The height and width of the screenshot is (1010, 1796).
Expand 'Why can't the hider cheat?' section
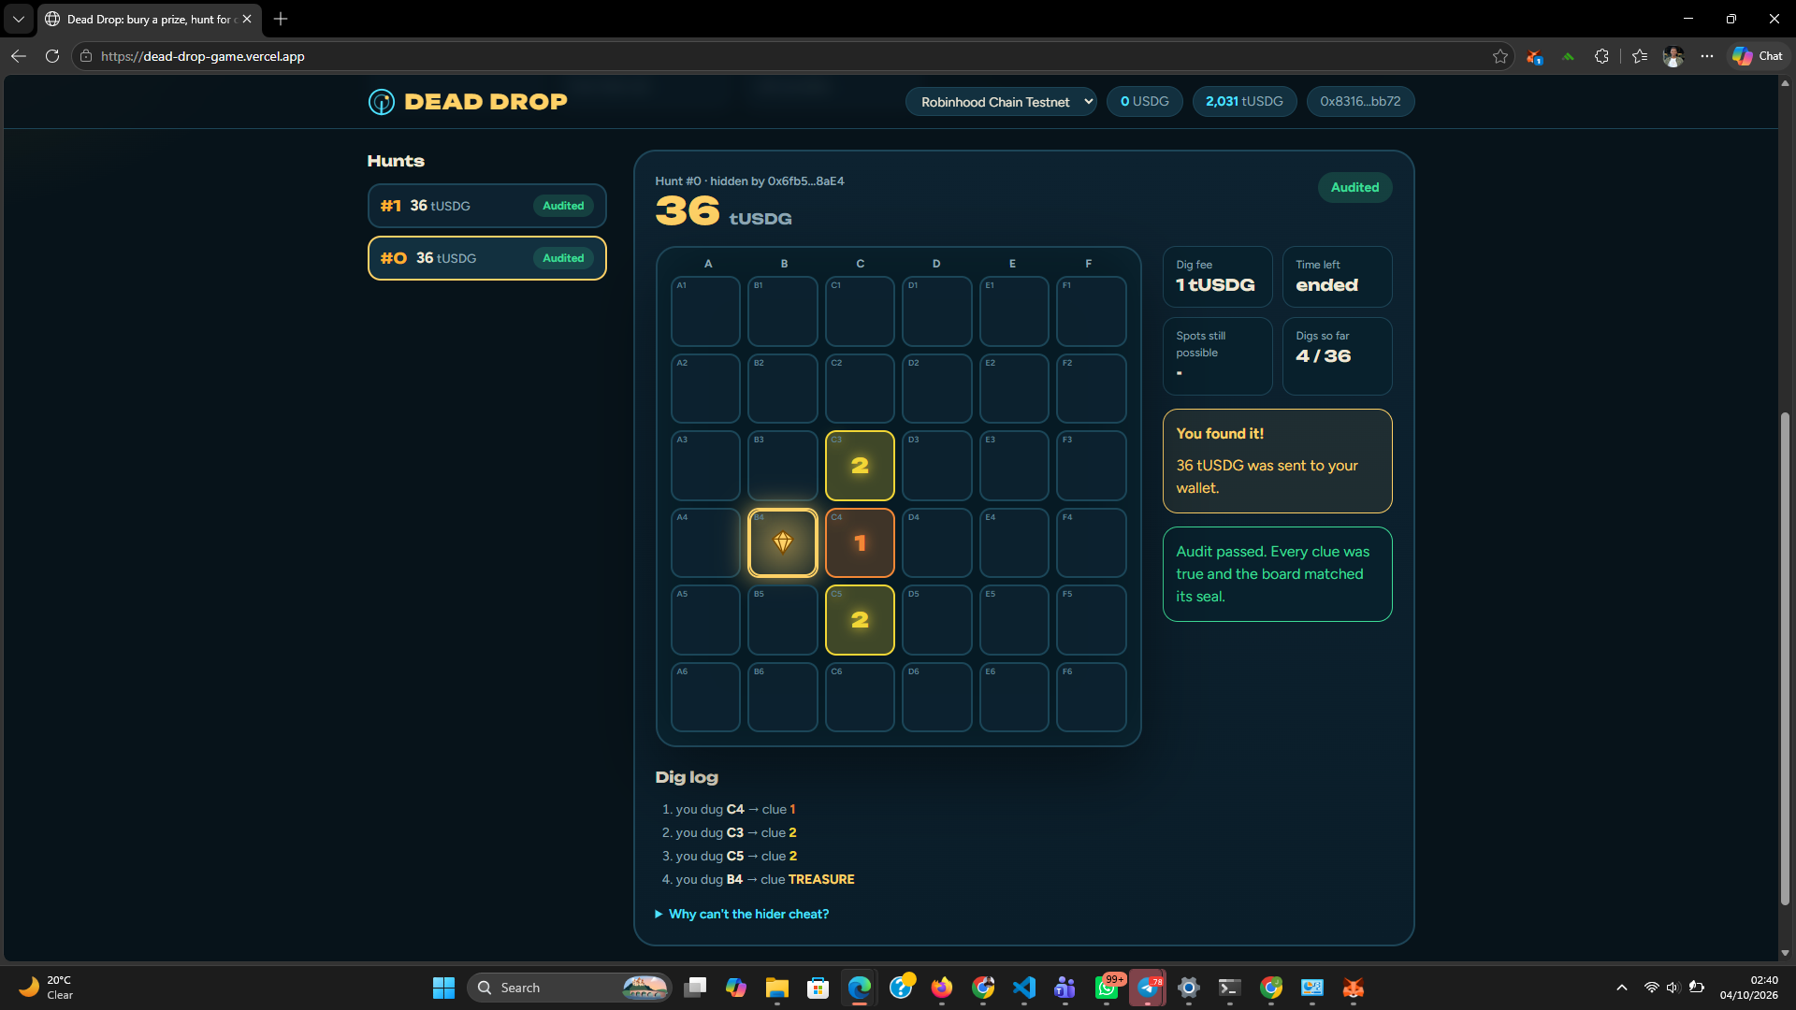[743, 914]
